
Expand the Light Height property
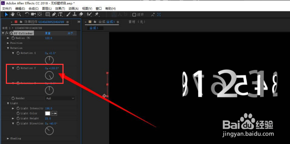pyautogui.click(x=13, y=118)
